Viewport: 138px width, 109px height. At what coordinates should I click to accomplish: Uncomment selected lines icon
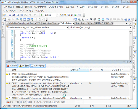pos(103,19)
